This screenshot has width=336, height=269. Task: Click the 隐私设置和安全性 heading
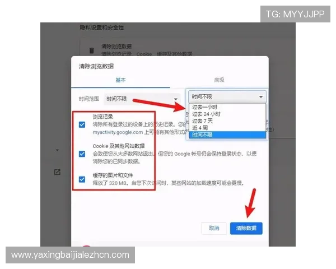102,27
